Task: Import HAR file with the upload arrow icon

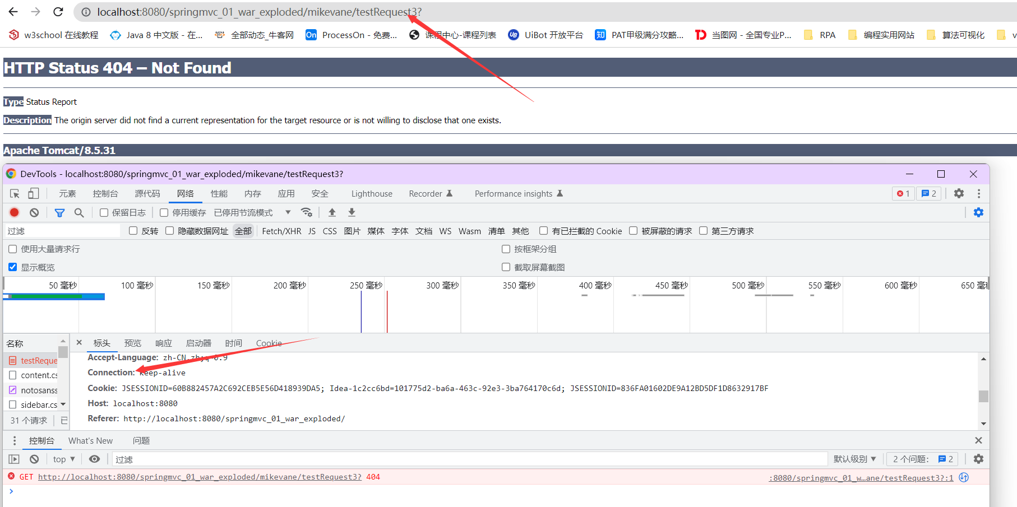Action: (332, 212)
